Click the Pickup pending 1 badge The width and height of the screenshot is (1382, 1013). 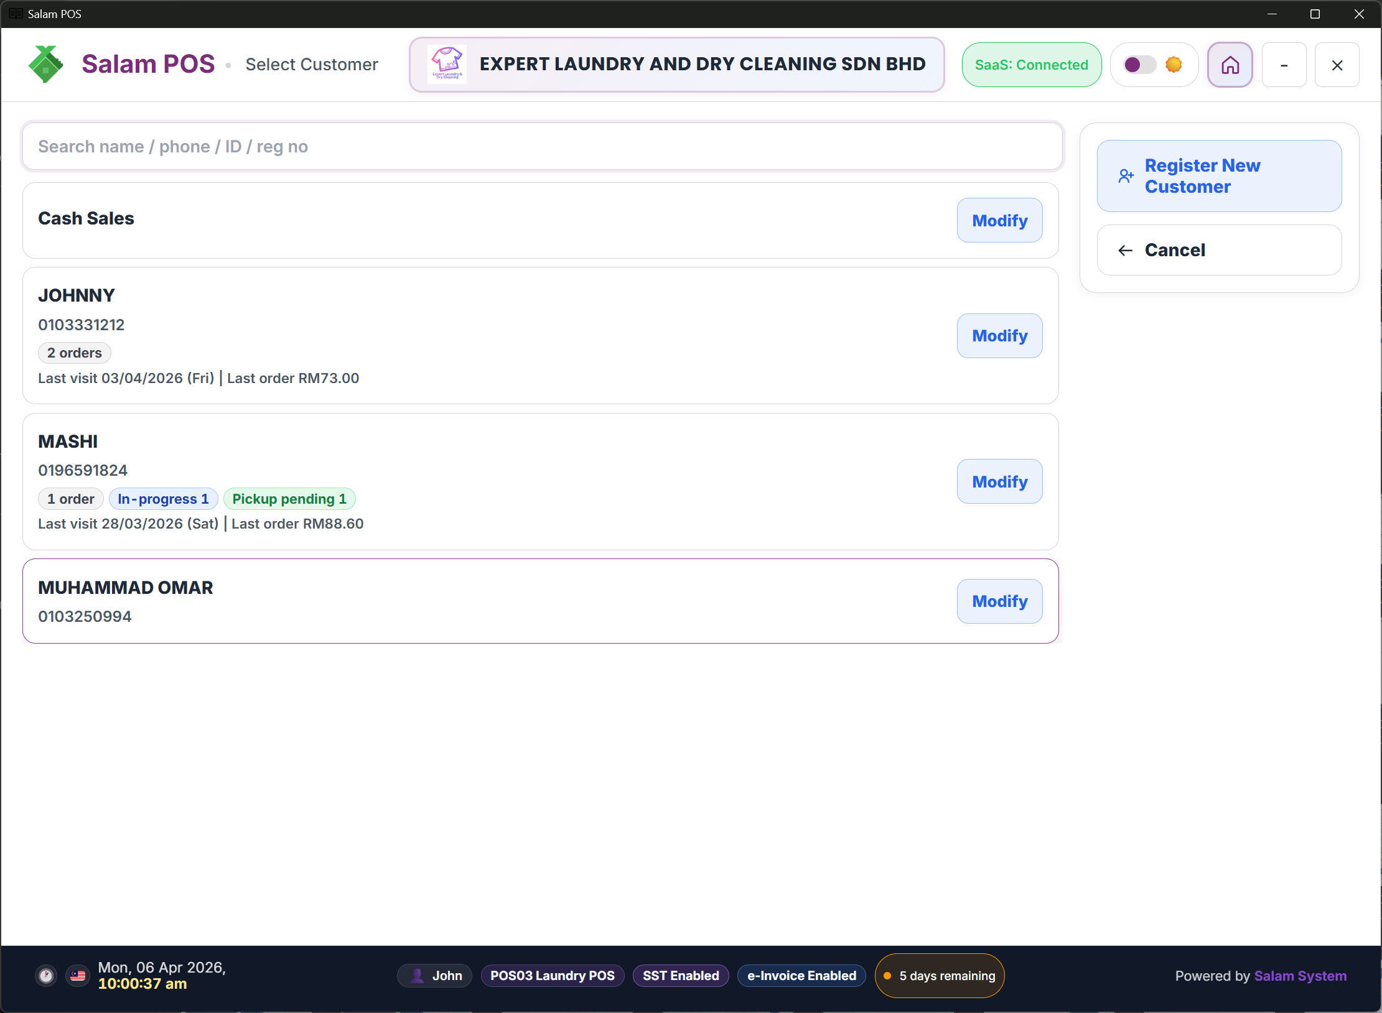pos(289,499)
